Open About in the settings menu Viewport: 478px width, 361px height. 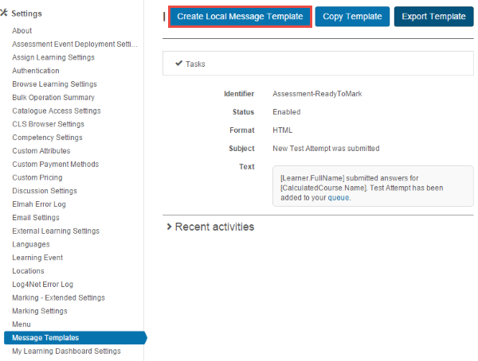tap(22, 31)
